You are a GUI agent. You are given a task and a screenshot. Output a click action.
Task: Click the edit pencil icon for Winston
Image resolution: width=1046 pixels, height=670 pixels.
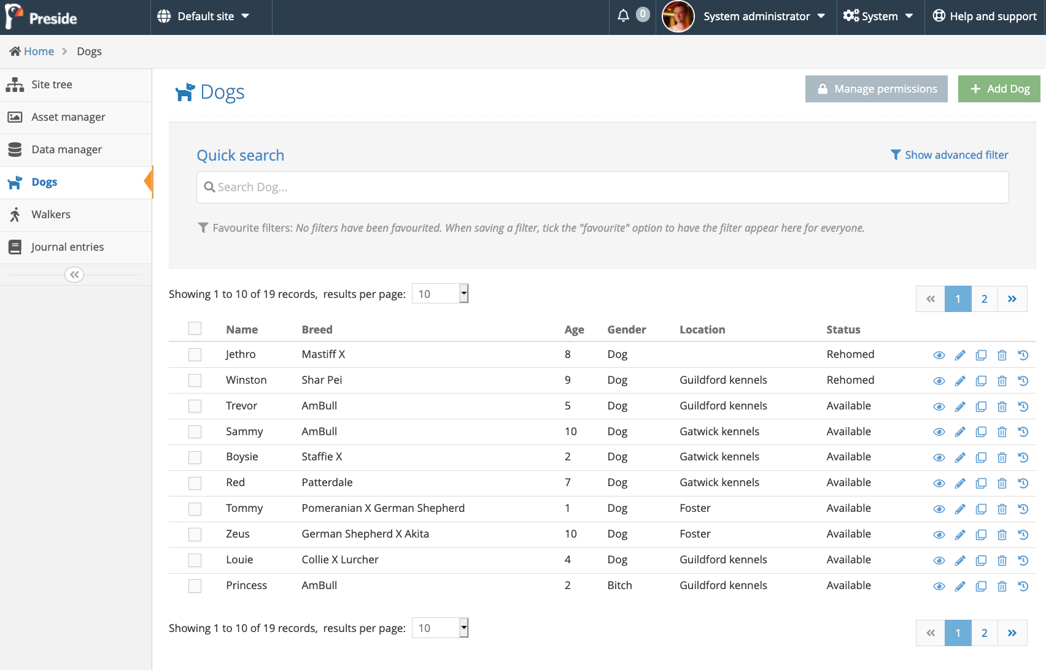click(960, 381)
